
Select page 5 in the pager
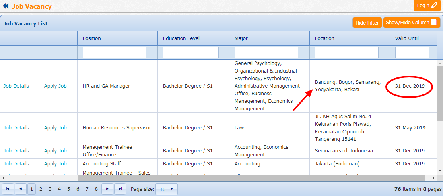point(68,189)
